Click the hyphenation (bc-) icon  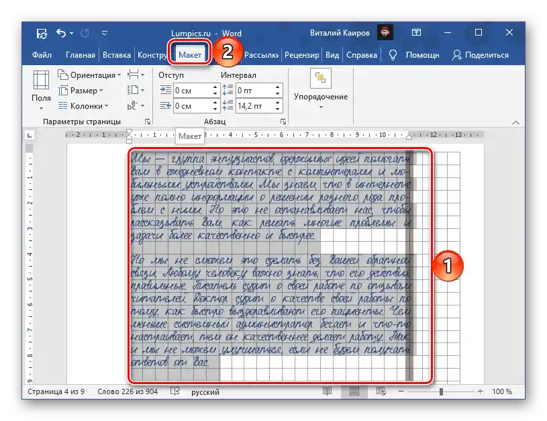(x=134, y=106)
